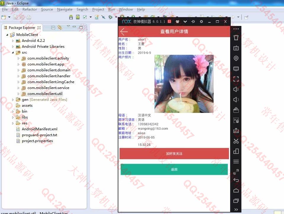
Task: Open the New wizard toolbar icon
Action: pos(4,17)
